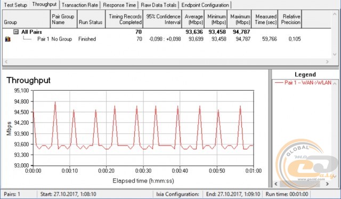Viewport: 341px width, 199px height.
Task: Click the Average (Mbps) column header
Action: point(193,19)
